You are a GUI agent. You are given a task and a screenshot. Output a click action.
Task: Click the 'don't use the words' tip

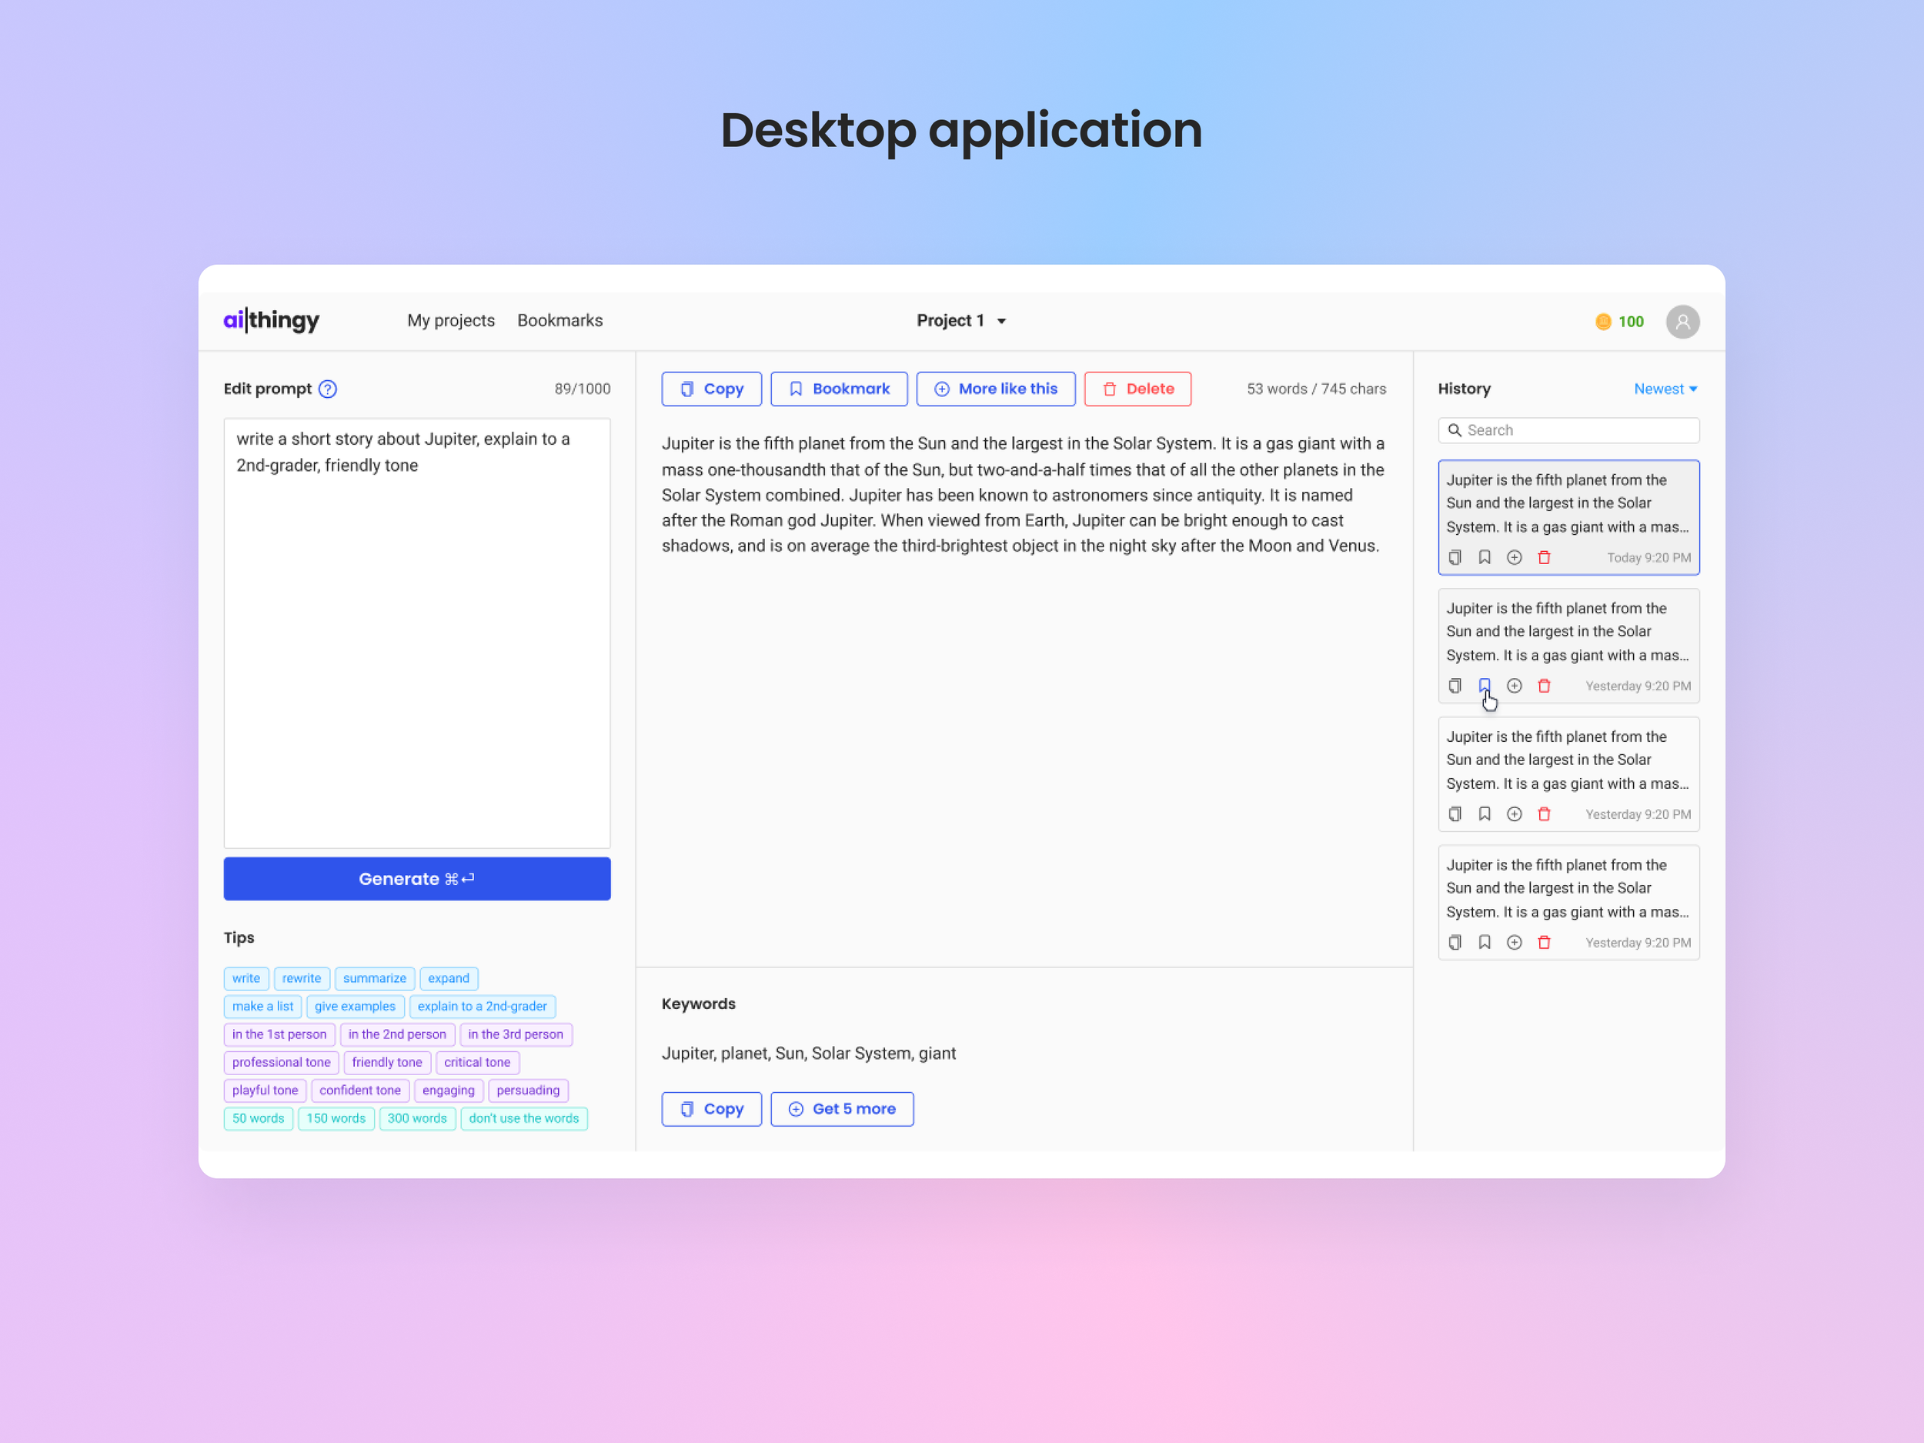point(523,1118)
